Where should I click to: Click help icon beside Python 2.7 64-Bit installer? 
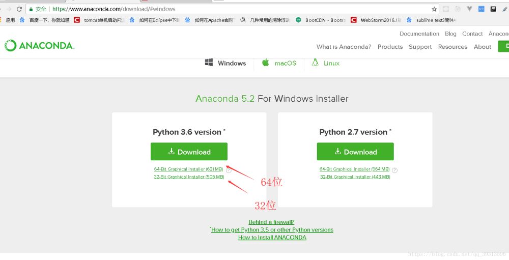(395, 170)
